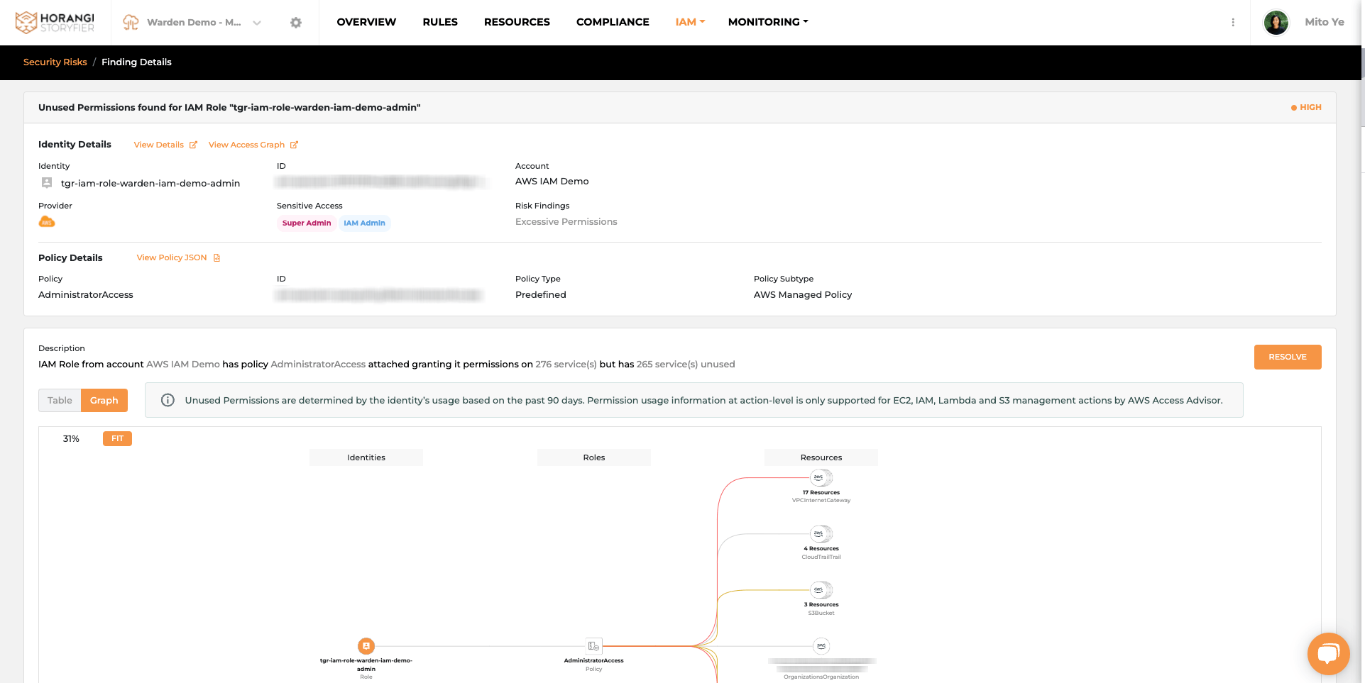The image size is (1365, 683).
Task: Click the View Details link
Action: pos(159,145)
